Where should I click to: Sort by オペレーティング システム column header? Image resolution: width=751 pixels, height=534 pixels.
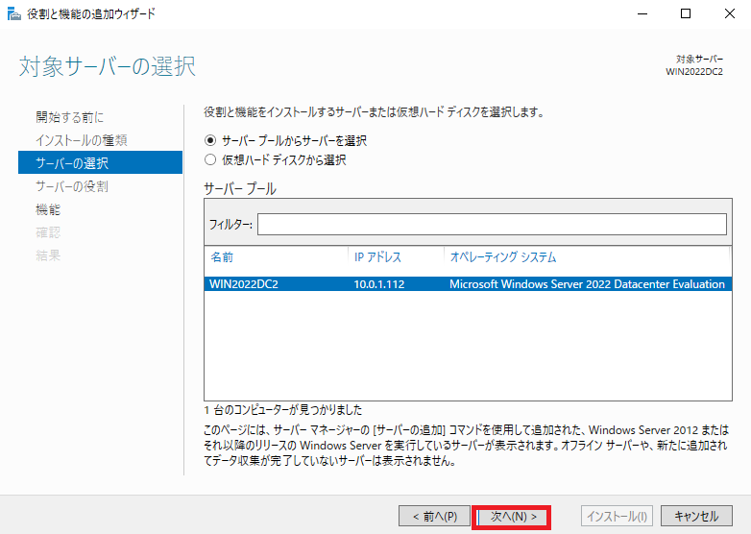503,257
